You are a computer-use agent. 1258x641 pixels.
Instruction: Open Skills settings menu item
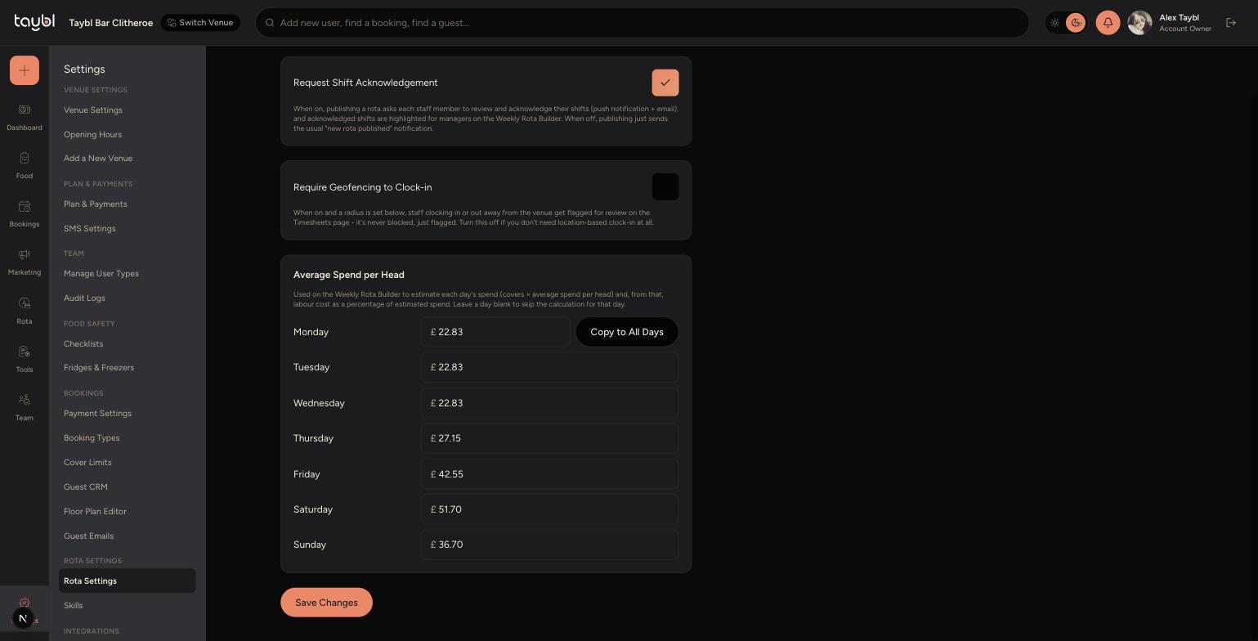click(74, 605)
